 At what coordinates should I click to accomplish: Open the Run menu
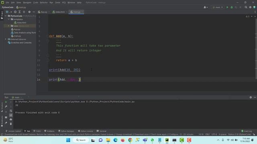click(x=51, y=3)
